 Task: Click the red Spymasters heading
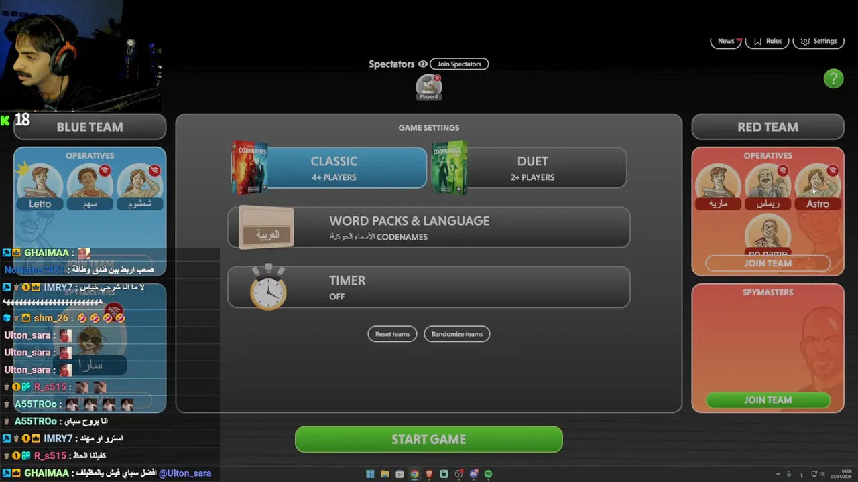(768, 293)
